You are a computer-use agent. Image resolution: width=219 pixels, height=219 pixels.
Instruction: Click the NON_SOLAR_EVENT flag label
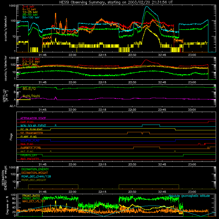(33, 126)
